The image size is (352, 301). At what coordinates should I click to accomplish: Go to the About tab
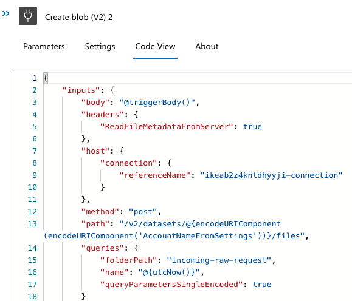coord(207,46)
